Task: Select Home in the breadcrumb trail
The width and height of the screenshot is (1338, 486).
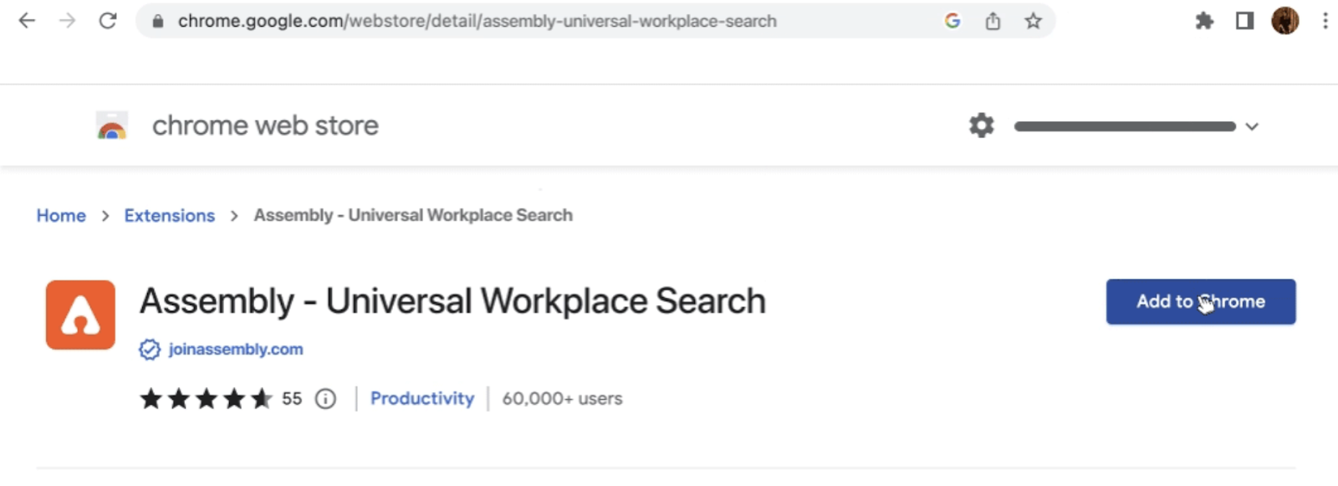Action: point(60,215)
